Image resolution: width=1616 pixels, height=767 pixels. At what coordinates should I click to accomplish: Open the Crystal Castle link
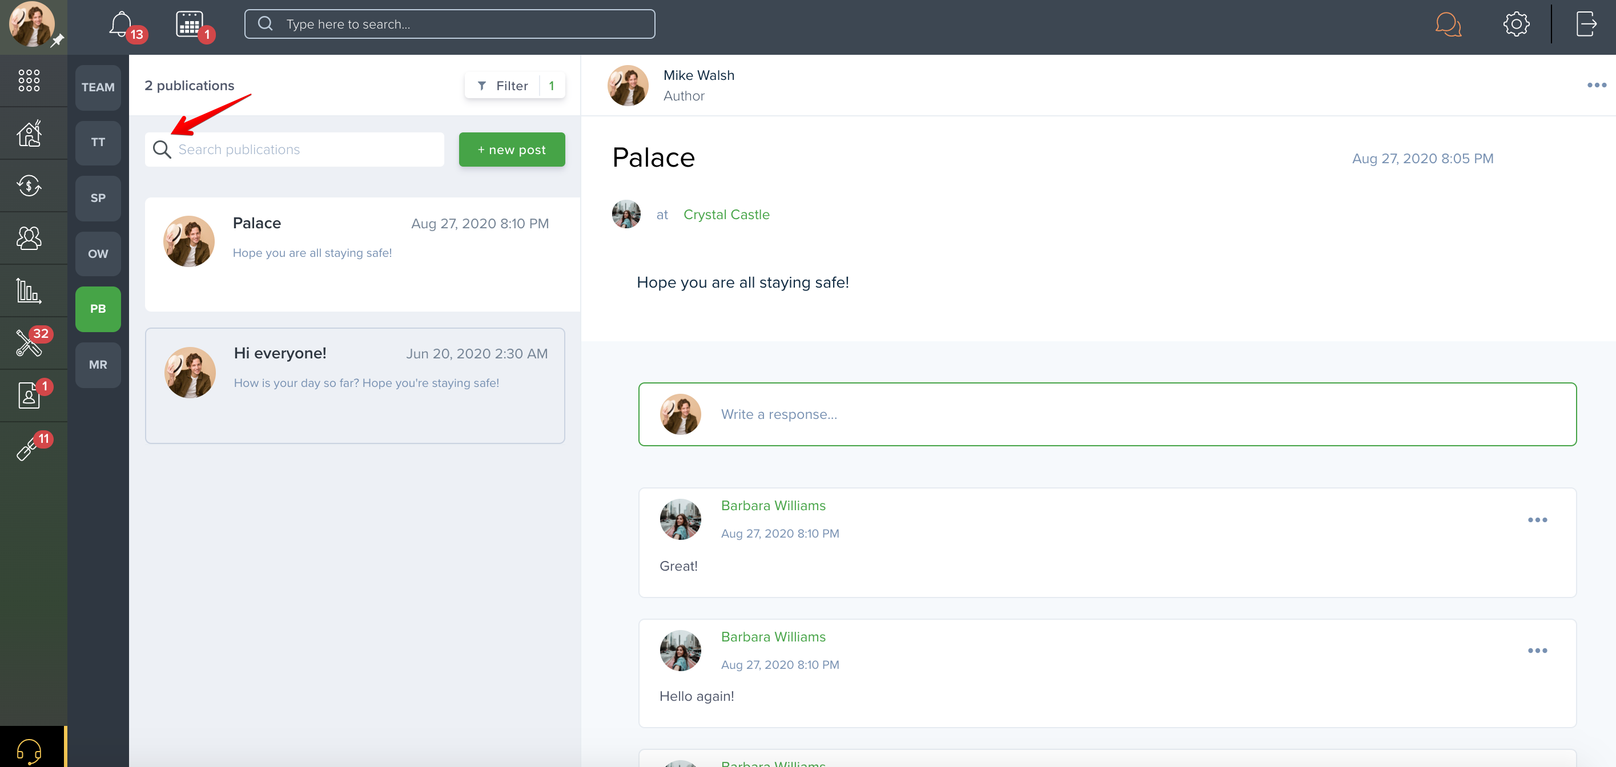726,215
